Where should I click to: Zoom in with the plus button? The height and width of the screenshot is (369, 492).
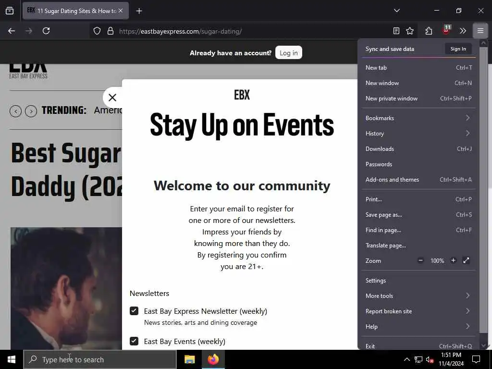453,260
